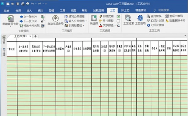Click 修改卡片关联 button
Screen dimensions: 188x116
(30, 26)
